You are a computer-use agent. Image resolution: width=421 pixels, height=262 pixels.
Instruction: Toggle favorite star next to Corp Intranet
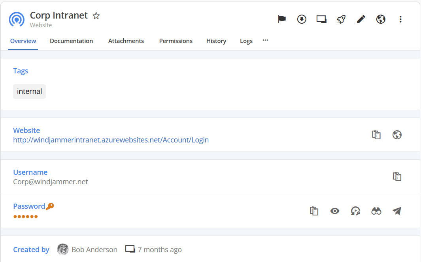pyautogui.click(x=96, y=16)
